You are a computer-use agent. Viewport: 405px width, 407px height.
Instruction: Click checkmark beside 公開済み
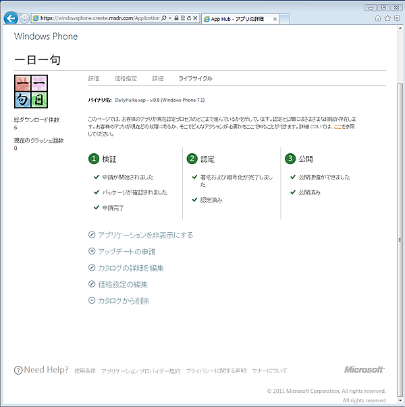point(293,192)
